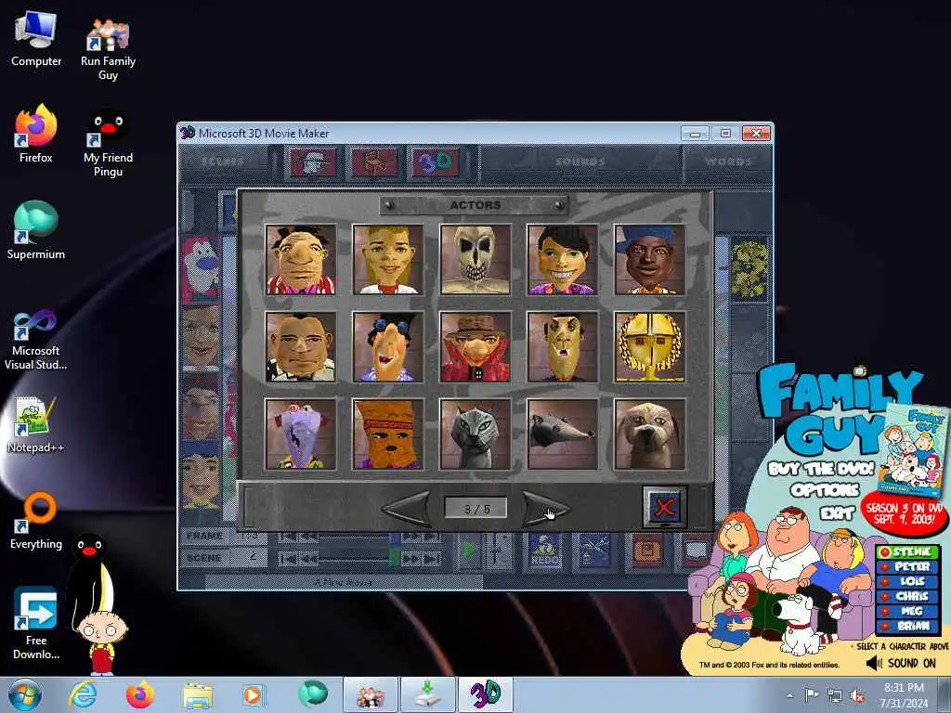Pick the red trench coat figure with hat
The width and height of the screenshot is (951, 713).
pos(475,347)
